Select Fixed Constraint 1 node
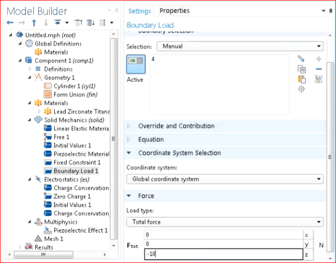336x263 pixels. [77, 162]
